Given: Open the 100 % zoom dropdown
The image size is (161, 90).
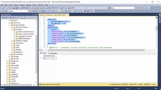Looking at the screenshot, I should pos(45,50).
